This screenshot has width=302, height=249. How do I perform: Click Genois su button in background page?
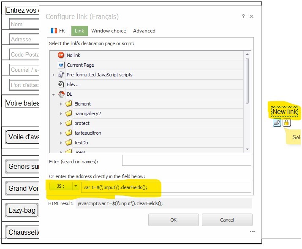[x=22, y=166]
